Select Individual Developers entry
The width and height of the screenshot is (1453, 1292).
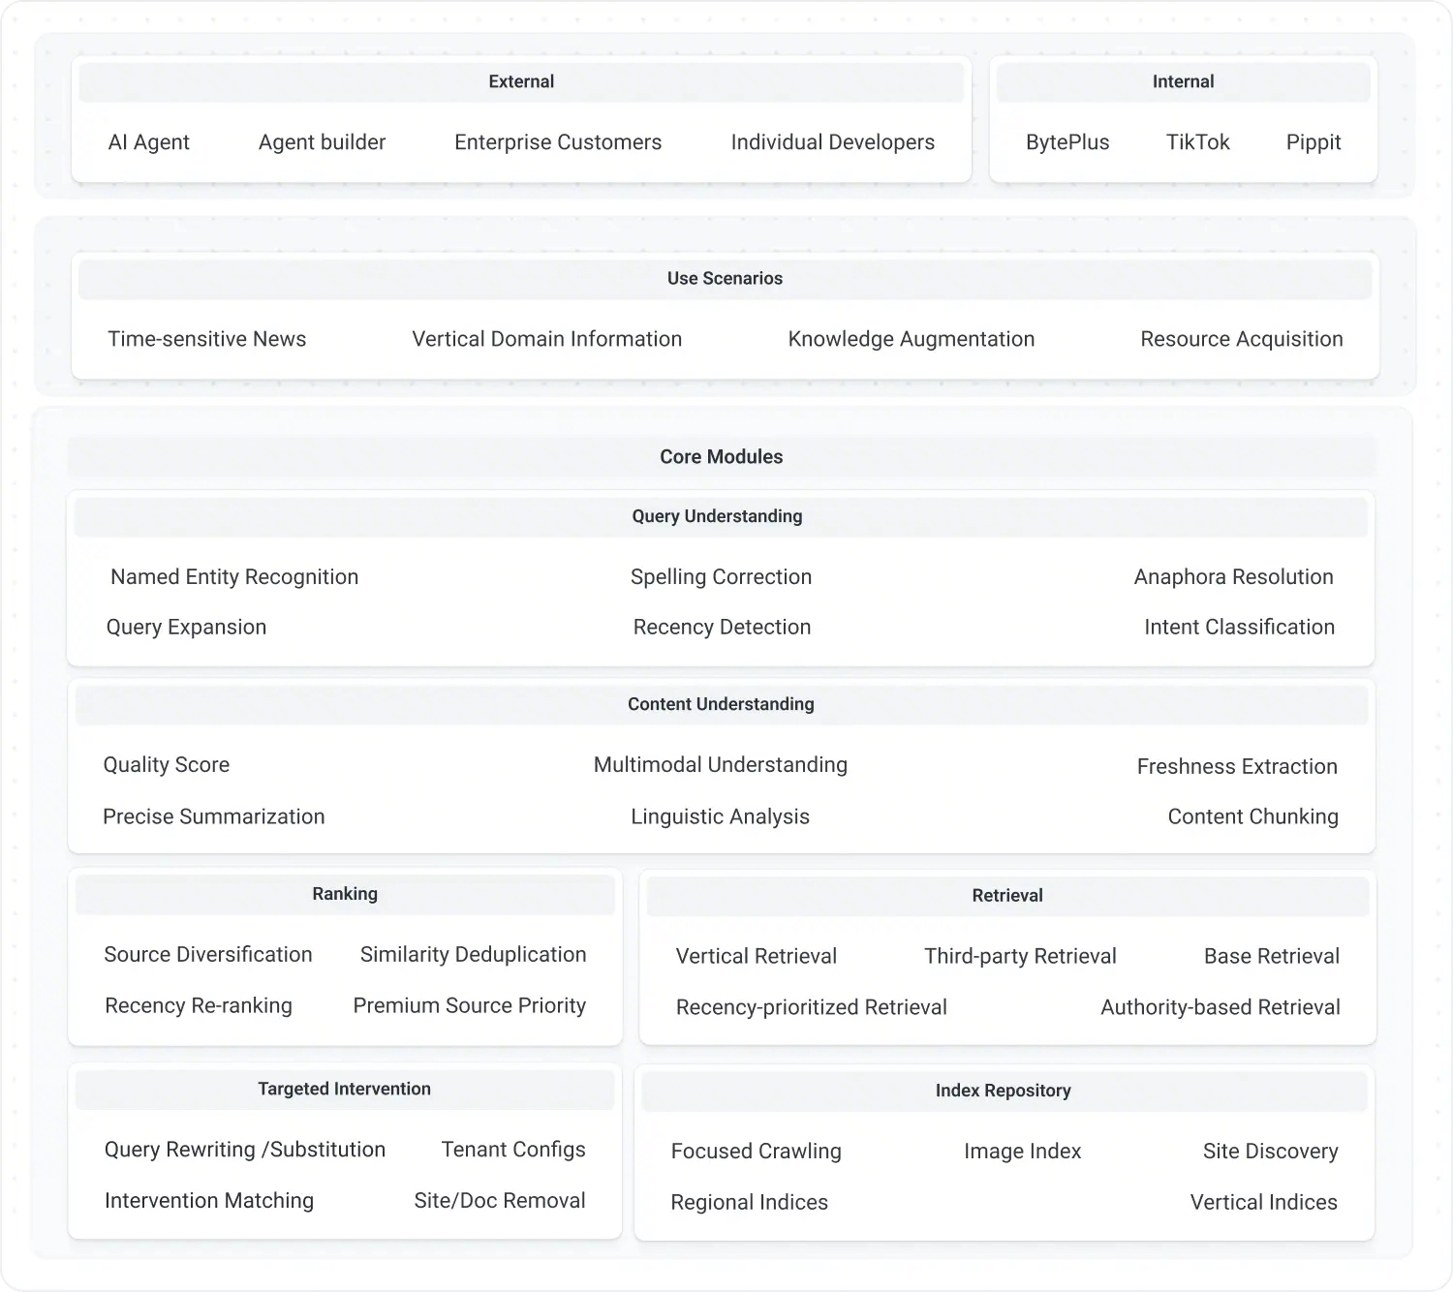833,142
